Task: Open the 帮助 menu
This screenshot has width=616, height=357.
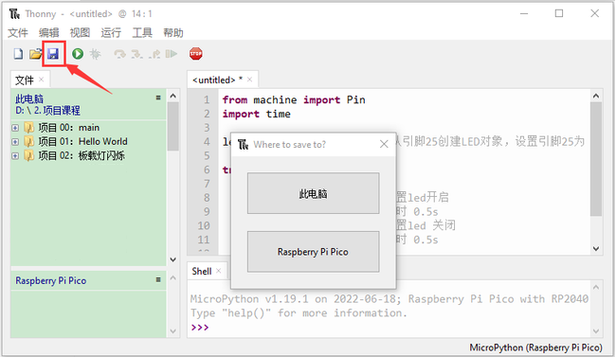Action: (173, 32)
